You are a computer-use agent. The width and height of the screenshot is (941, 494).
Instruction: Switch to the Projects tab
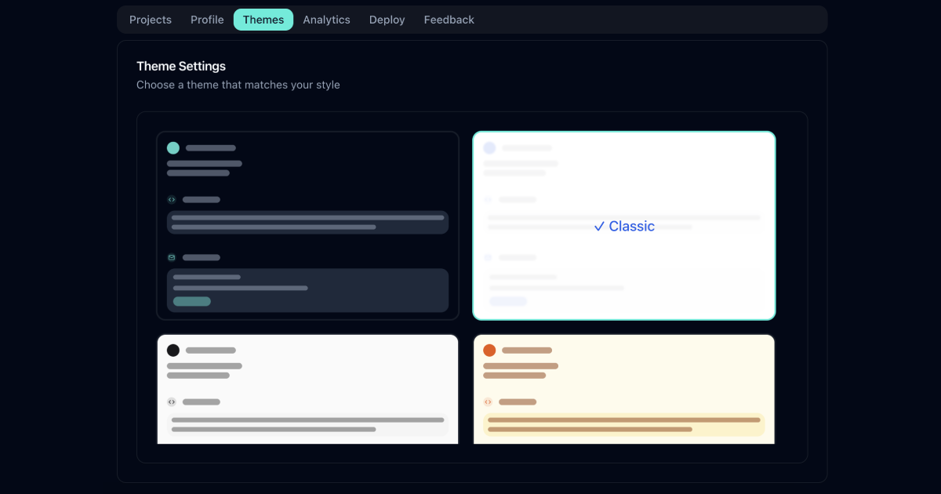click(150, 20)
